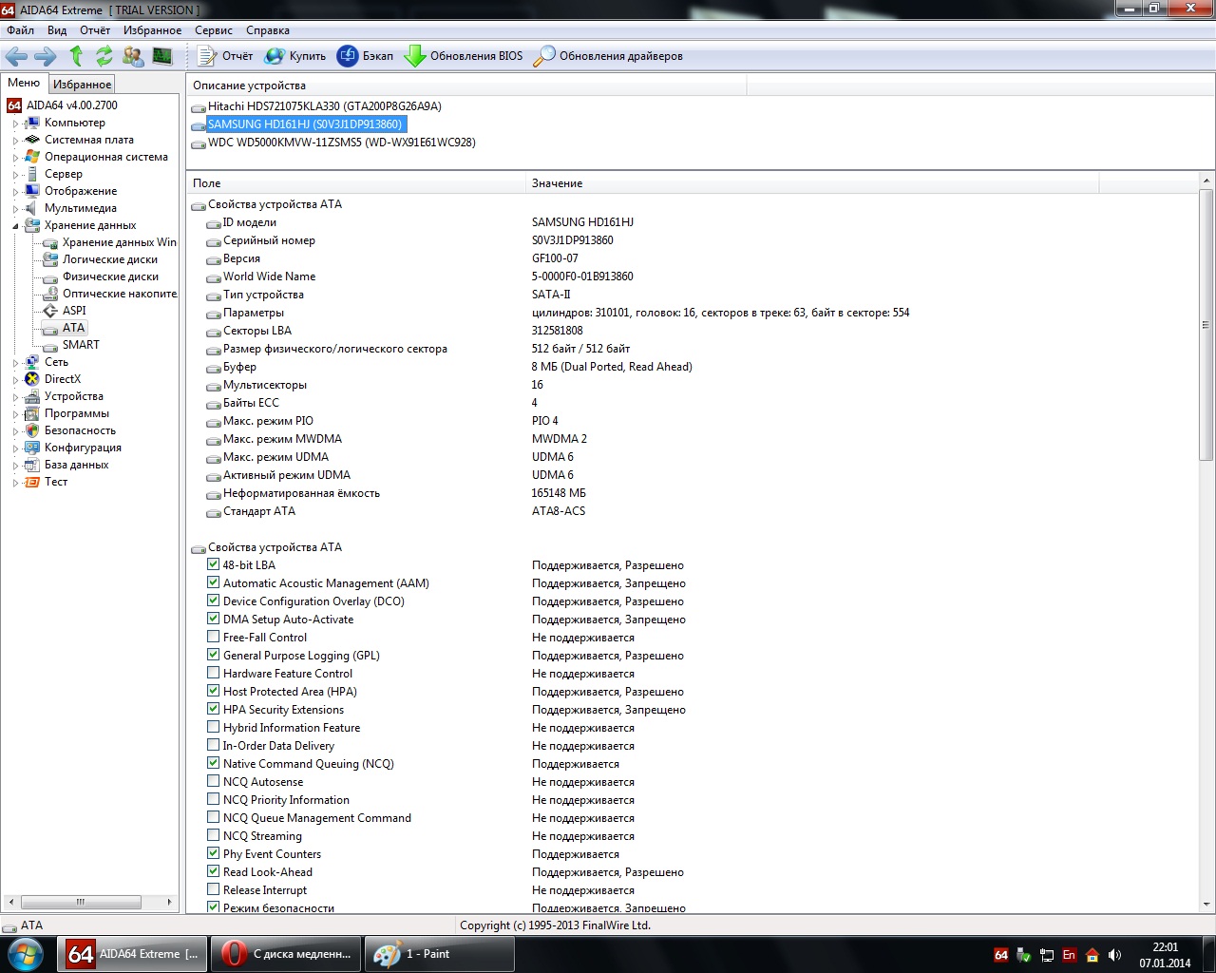Toggle Device Configuration Overlay (DCO) checkbox
Viewport: 1216px width, 973px height.
tap(213, 601)
